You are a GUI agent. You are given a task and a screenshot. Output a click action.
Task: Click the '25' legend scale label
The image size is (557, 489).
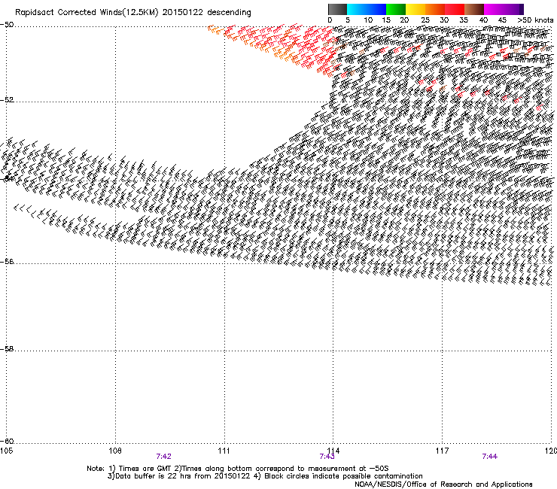(x=425, y=20)
